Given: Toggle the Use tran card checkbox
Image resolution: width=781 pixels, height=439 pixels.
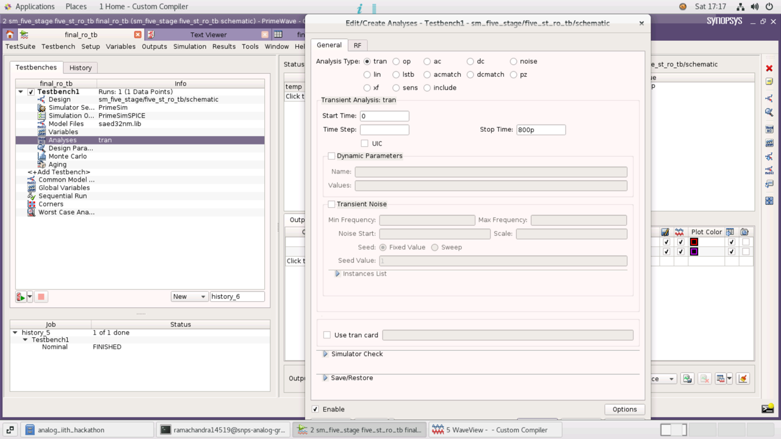Looking at the screenshot, I should [327, 335].
